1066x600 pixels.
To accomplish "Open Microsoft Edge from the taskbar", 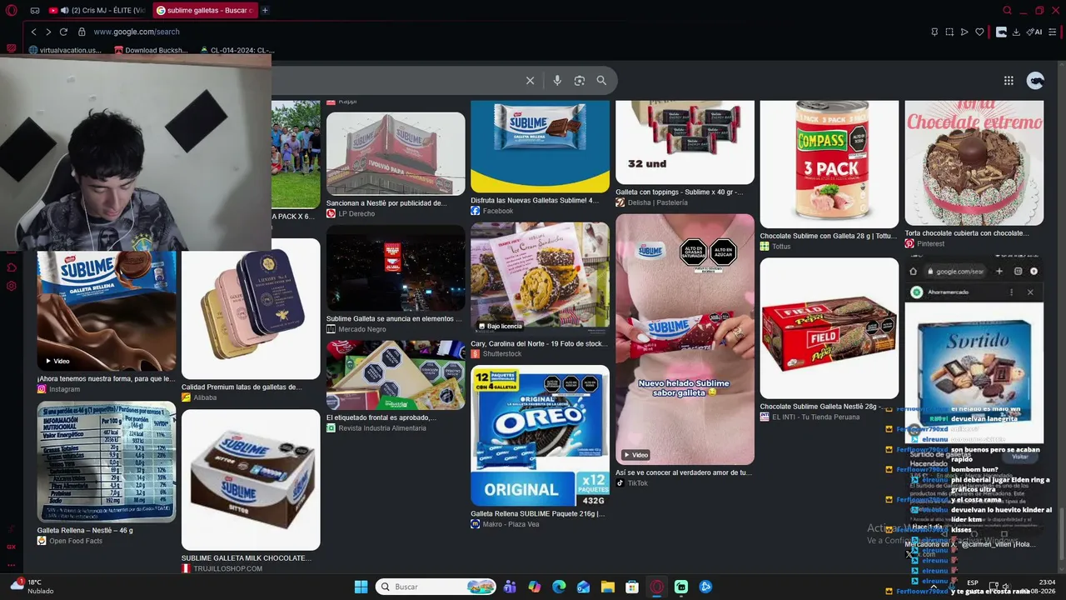I will (559, 587).
